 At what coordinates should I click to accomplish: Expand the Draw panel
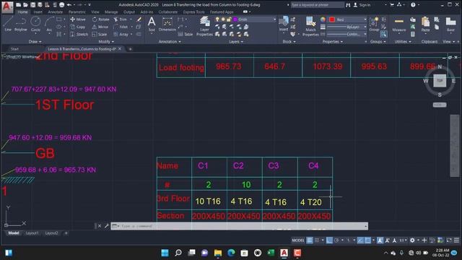pos(35,42)
